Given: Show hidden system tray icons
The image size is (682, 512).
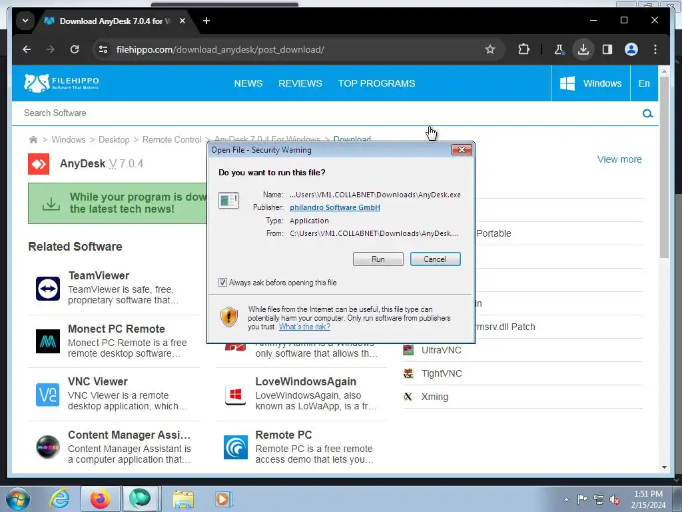Looking at the screenshot, I should point(566,499).
